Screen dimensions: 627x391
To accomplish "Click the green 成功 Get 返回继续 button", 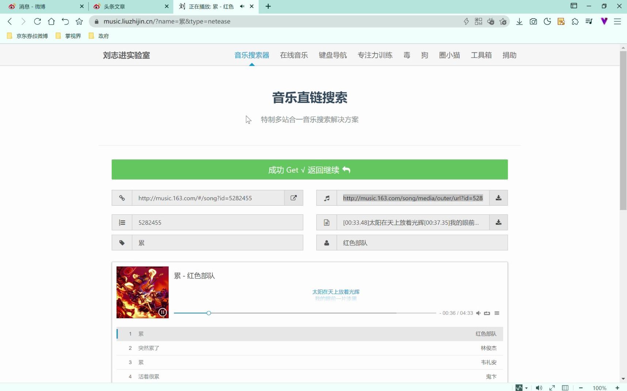I will click(x=309, y=170).
